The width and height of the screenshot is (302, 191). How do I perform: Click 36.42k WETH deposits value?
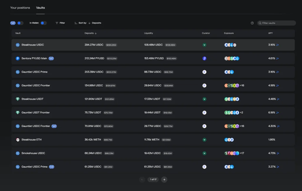[93, 140]
